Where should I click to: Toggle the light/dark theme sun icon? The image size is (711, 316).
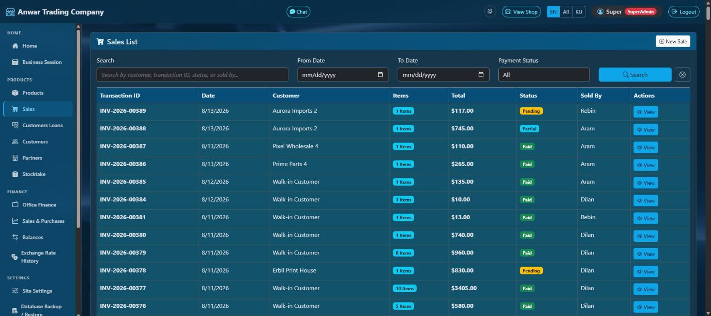tap(490, 12)
